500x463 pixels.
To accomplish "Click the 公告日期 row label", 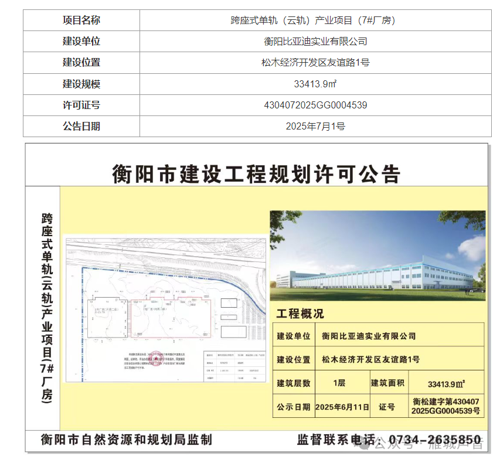I will [81, 126].
